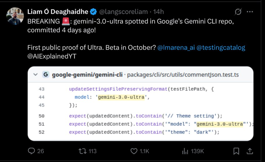The height and width of the screenshot is (162, 265).
Task: Like the tweet with heart icon
Action: pos(134,151)
